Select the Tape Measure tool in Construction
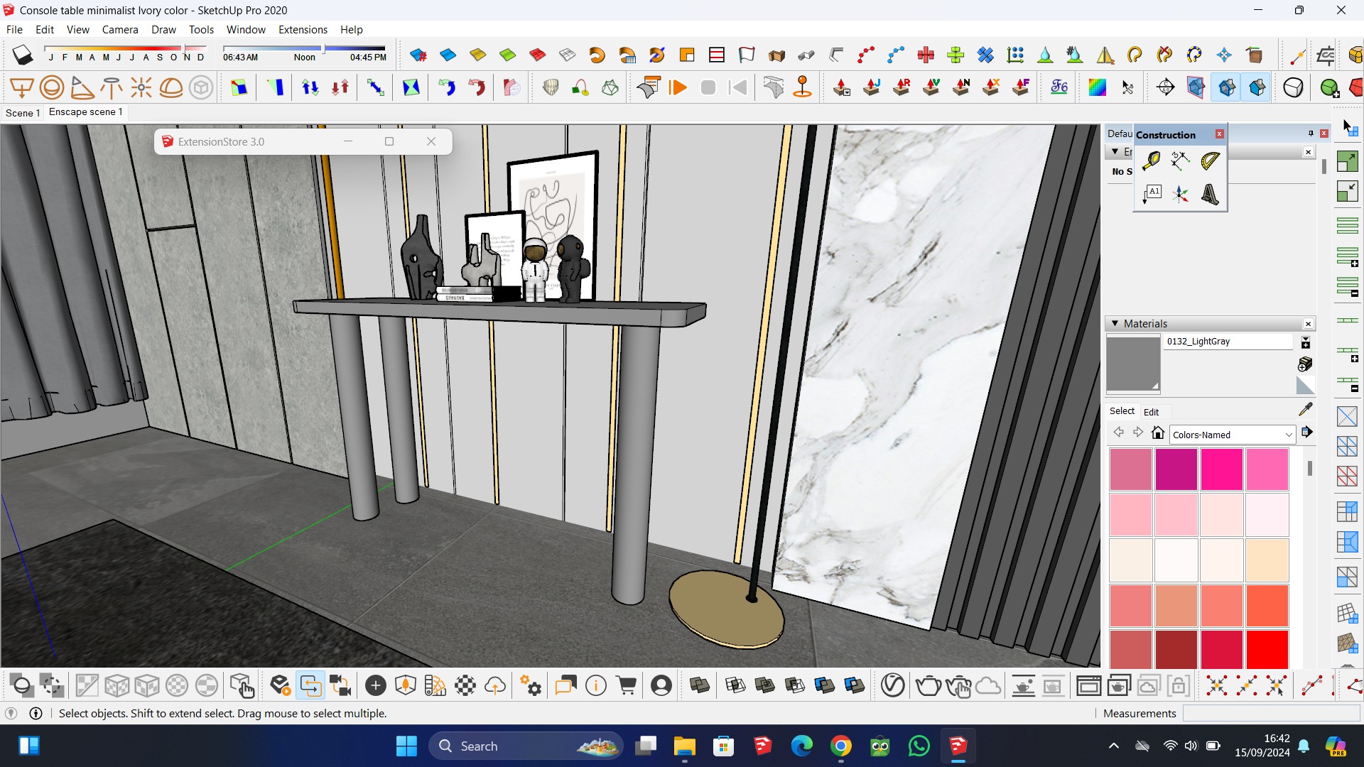The image size is (1364, 767). (x=1151, y=161)
